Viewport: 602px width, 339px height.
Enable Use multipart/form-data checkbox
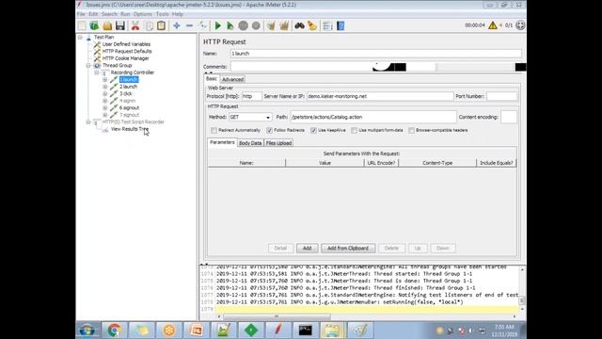(355, 130)
